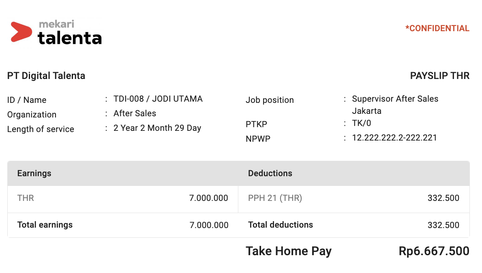Click the talenta wordmark in the header
The height and width of the screenshot is (273, 482).
tap(70, 38)
